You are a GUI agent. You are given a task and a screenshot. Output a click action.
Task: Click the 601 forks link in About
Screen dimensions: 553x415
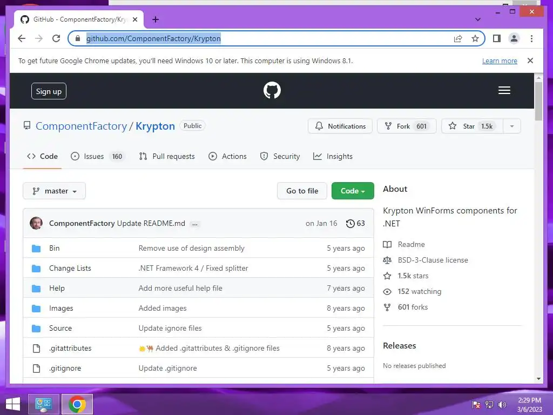(x=413, y=307)
